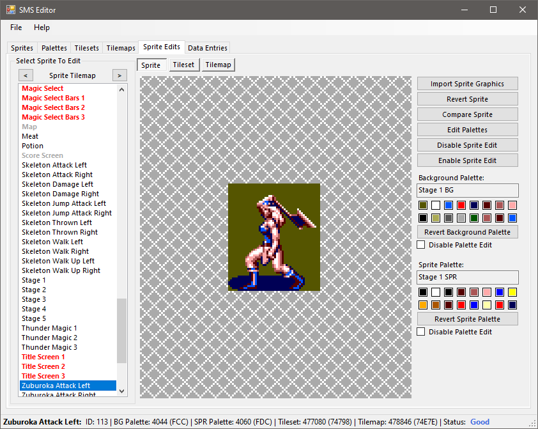Check Disable Palette Edit under Background Palette
Viewport: 538px width, 429px height.
(x=420, y=245)
